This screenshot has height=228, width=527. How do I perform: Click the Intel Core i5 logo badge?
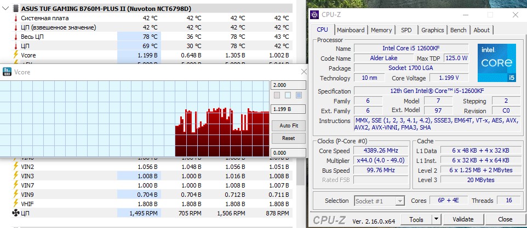[497, 63]
